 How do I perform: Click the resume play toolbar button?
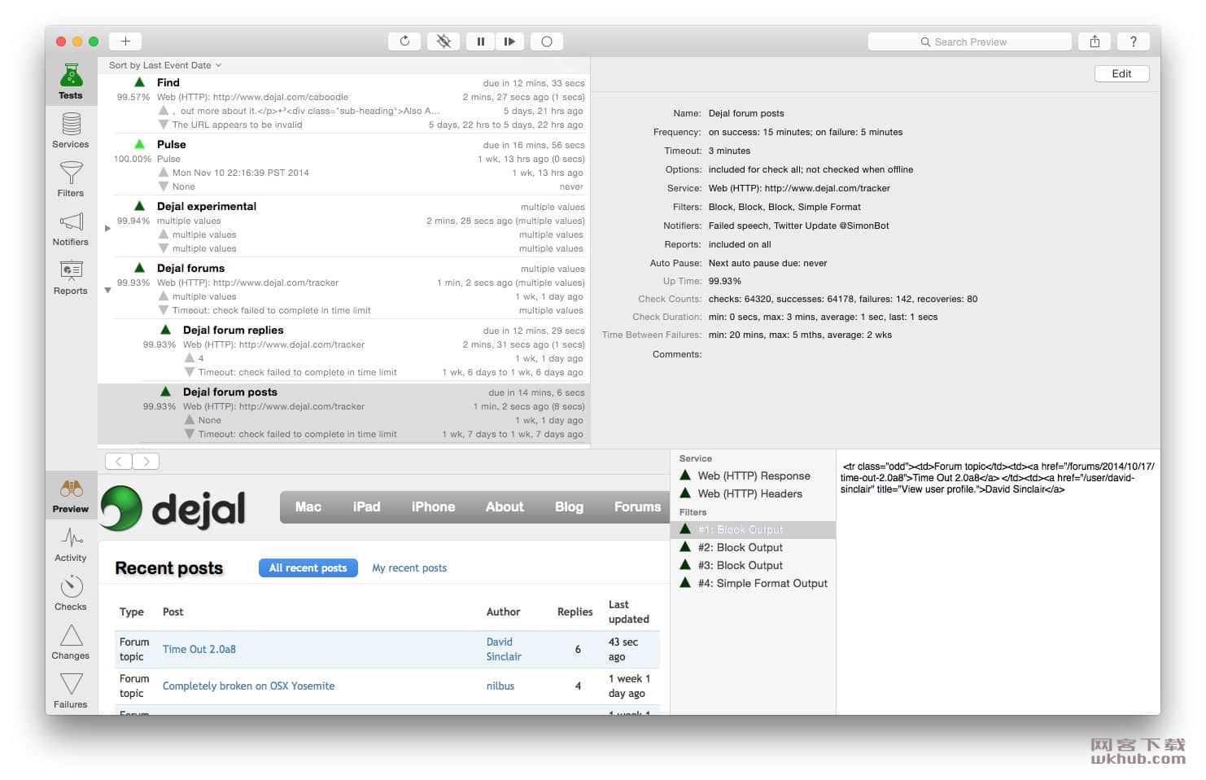click(x=509, y=41)
